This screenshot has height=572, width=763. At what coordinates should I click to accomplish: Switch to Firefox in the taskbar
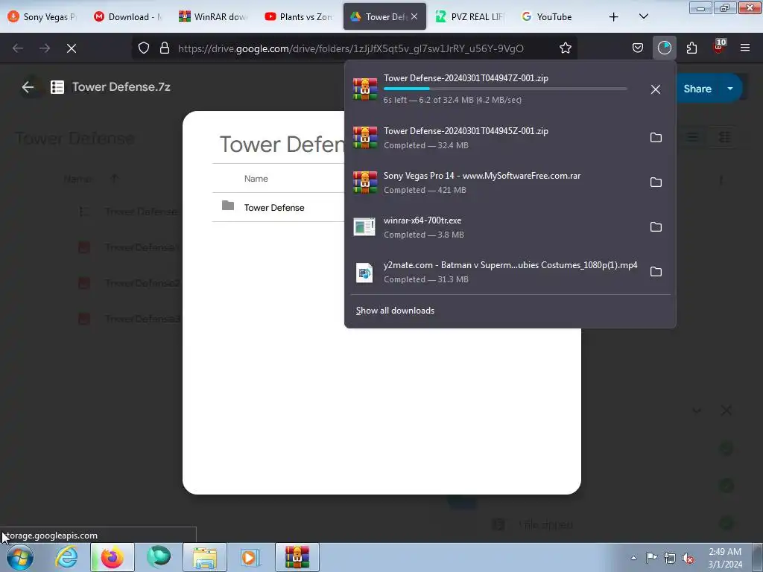[112, 557]
